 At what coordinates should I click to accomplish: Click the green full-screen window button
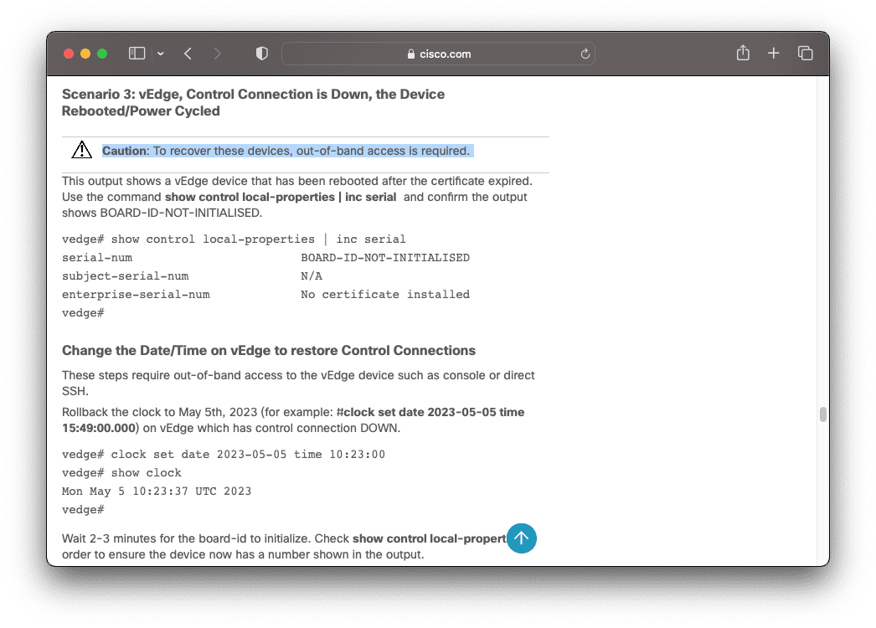pos(102,54)
